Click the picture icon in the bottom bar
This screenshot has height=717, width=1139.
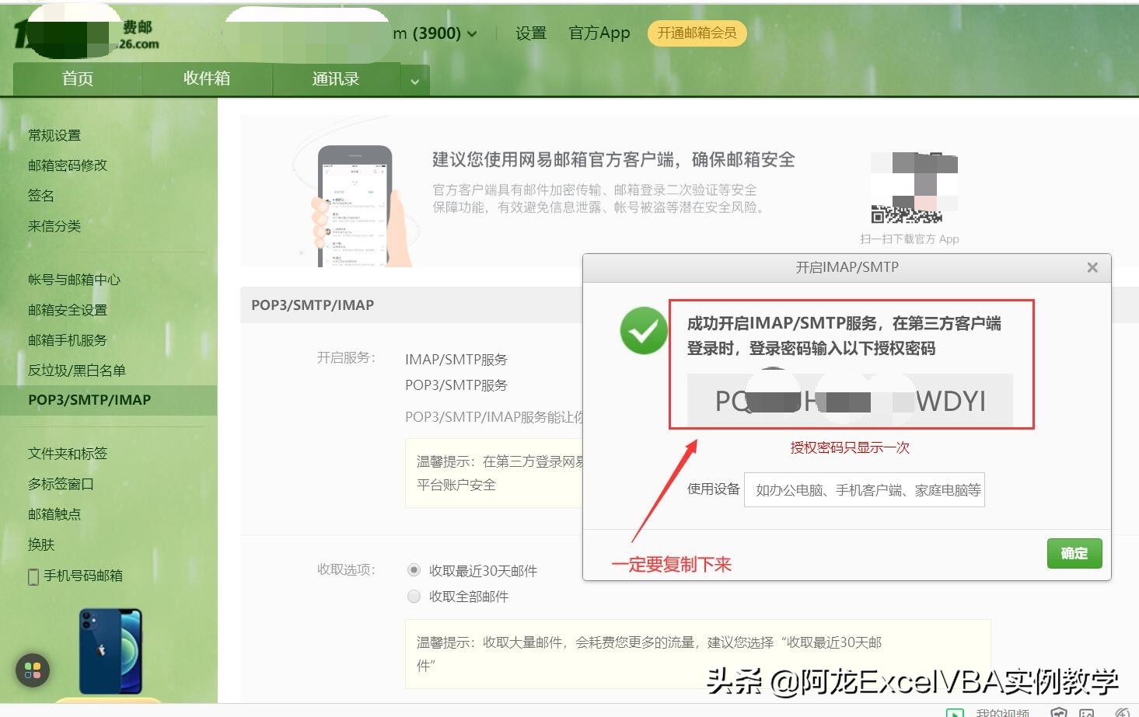(x=1088, y=713)
